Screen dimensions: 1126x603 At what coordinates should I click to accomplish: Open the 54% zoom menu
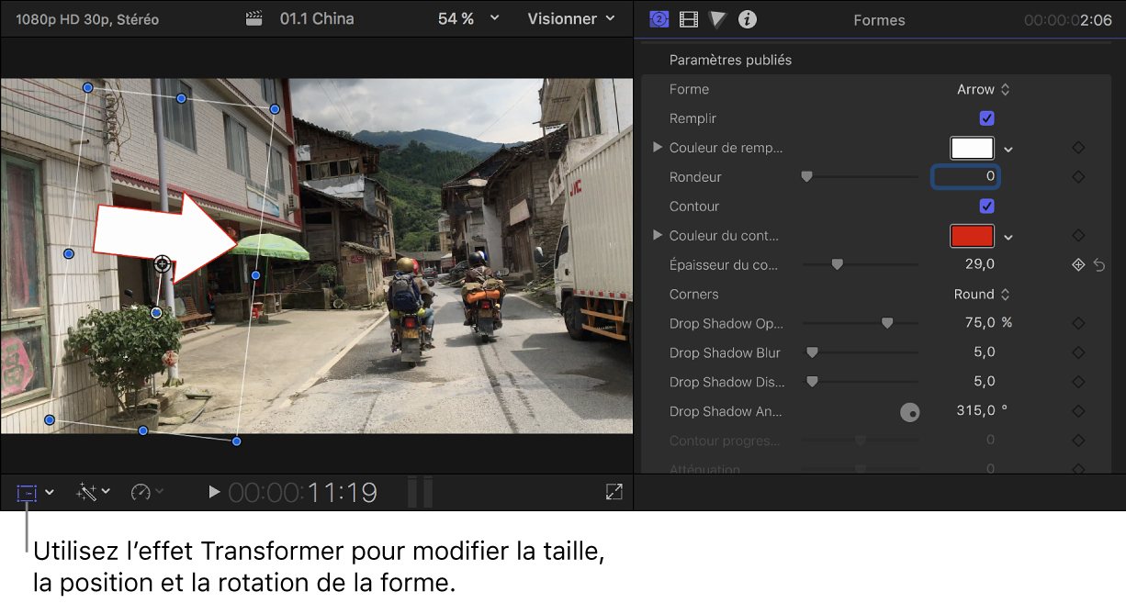tap(468, 18)
